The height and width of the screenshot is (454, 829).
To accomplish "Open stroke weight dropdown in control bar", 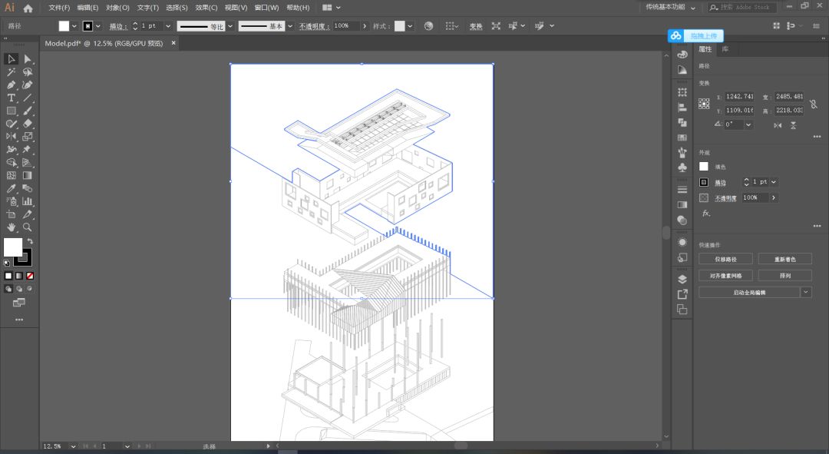I will [168, 26].
